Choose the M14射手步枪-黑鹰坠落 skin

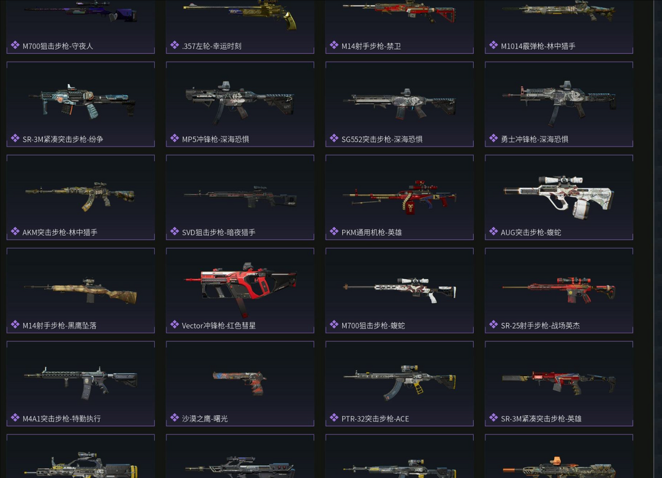pyautogui.click(x=81, y=290)
